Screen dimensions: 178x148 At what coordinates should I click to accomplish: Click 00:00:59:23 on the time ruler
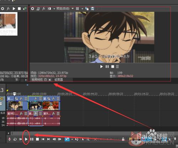click(x=116, y=94)
